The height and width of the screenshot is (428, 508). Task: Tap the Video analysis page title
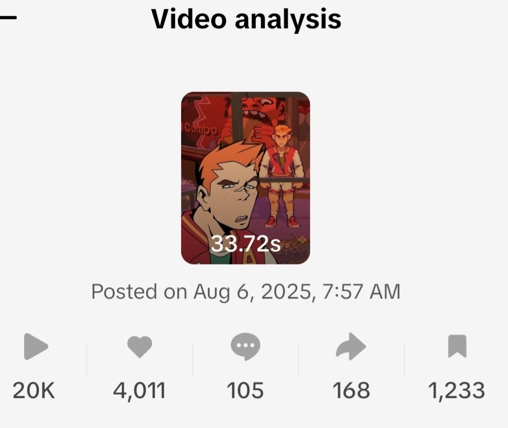(246, 19)
